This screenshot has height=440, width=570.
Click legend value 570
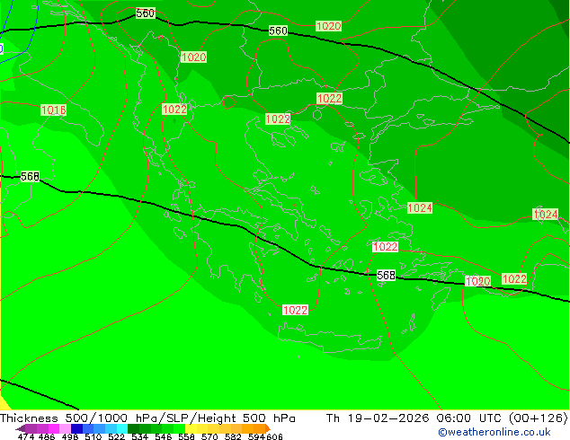tap(209, 436)
